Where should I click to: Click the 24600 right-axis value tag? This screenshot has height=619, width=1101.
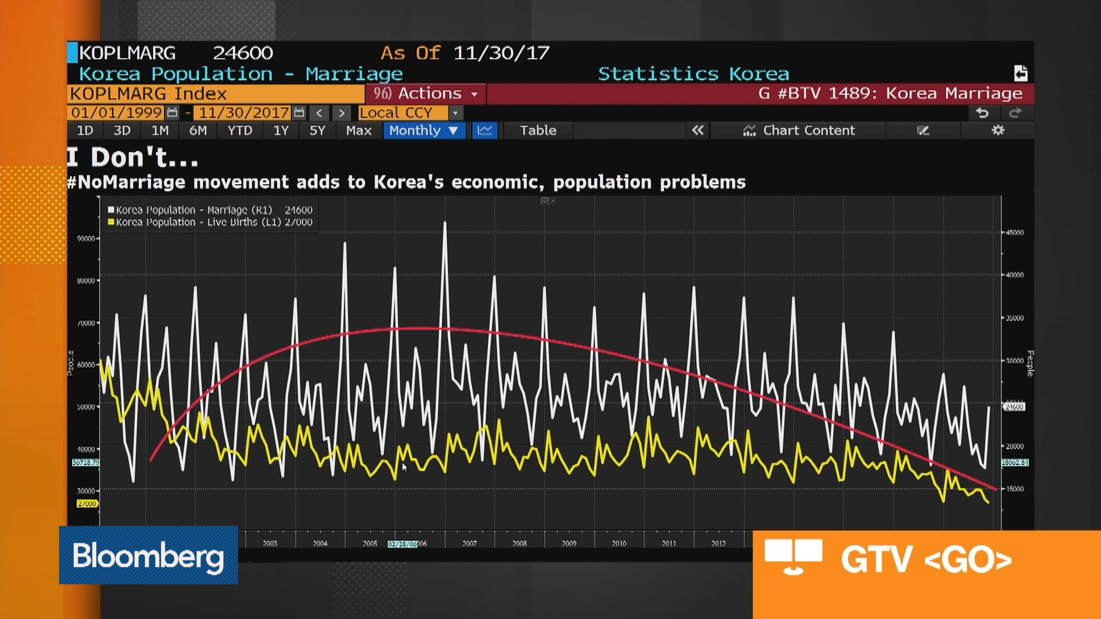pyautogui.click(x=1014, y=407)
